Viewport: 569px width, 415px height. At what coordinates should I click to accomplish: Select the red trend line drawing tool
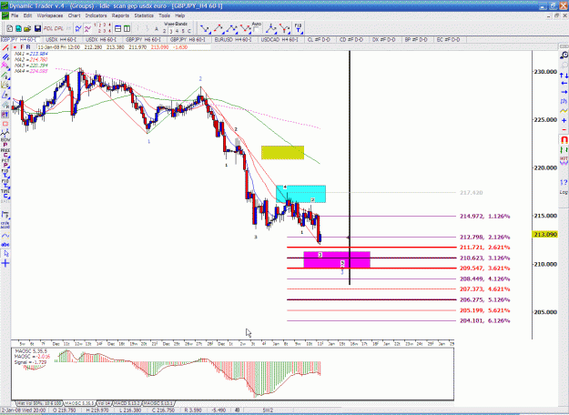coord(5,48)
